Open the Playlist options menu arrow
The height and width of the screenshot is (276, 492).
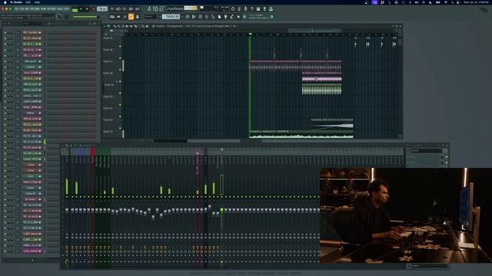pos(105,26)
